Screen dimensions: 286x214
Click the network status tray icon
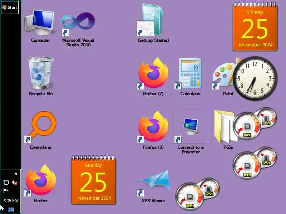tap(6, 182)
